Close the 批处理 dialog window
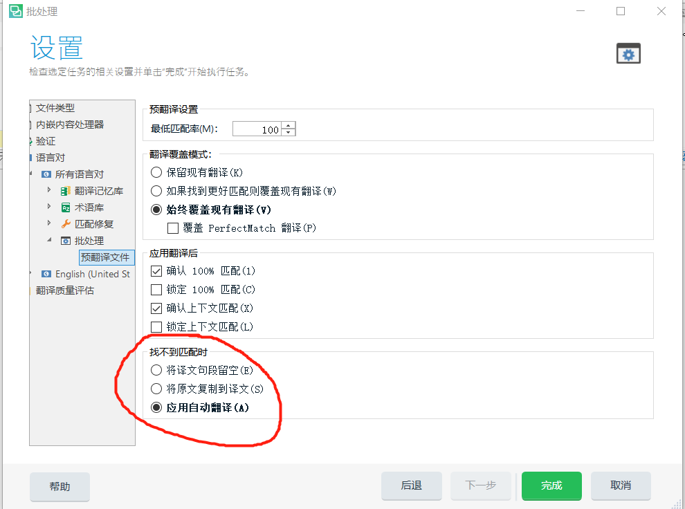Viewport: 685px width, 509px height. [x=661, y=11]
